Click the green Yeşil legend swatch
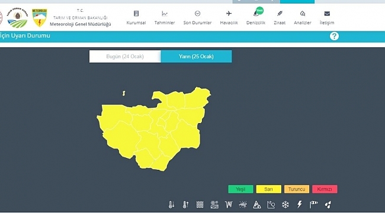Screen dimensions: 385x213 coord(240,189)
